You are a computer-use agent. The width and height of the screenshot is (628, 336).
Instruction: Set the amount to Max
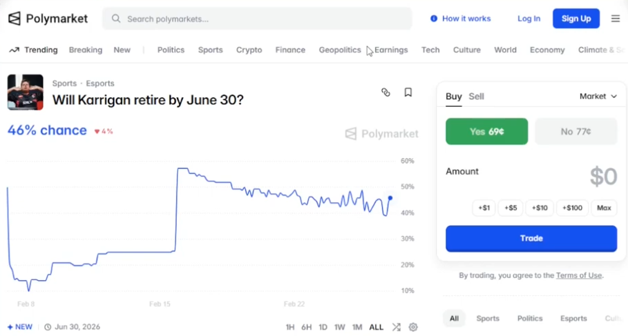pyautogui.click(x=604, y=208)
